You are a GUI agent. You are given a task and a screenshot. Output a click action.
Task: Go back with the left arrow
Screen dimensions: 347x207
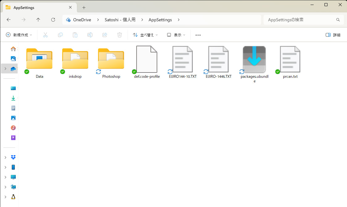point(9,20)
